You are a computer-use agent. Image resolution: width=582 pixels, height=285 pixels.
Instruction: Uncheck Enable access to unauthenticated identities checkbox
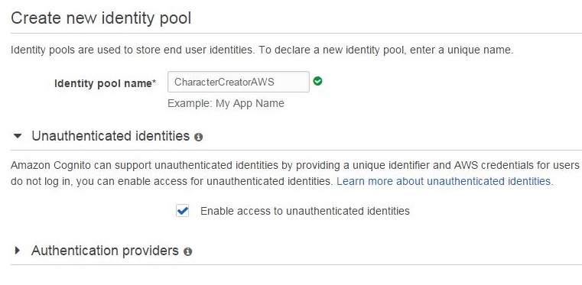point(182,211)
